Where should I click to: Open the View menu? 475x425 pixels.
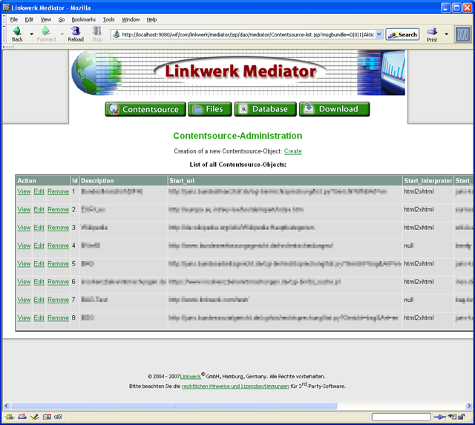coord(46,20)
